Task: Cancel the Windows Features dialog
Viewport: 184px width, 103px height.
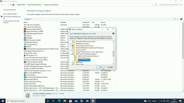Action: pyautogui.click(x=110, y=67)
